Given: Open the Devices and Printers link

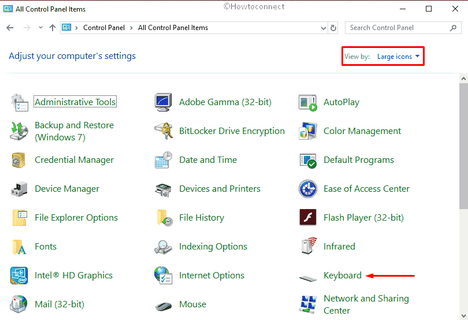Looking at the screenshot, I should (x=220, y=189).
